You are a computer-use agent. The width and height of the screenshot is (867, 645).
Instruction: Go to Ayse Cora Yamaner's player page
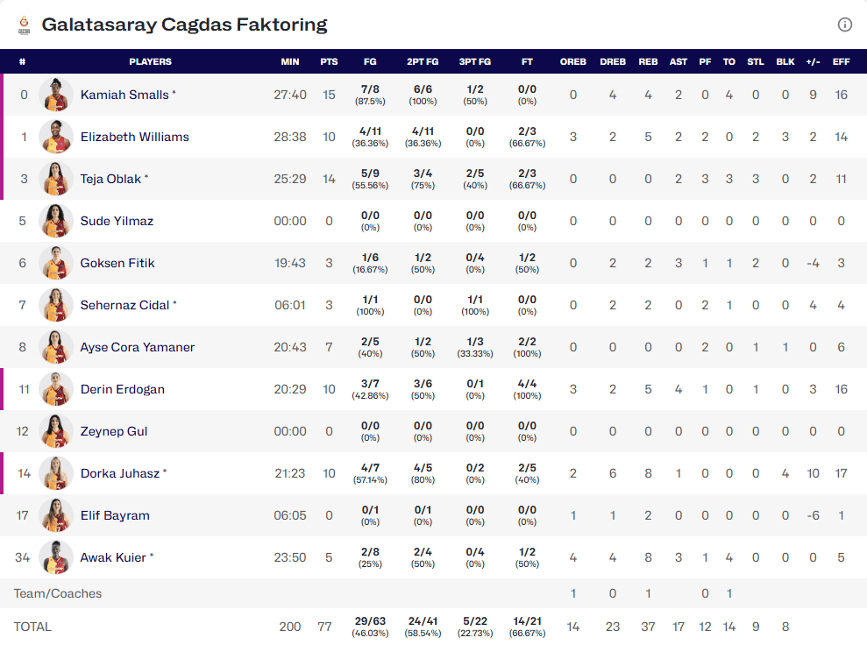(137, 347)
